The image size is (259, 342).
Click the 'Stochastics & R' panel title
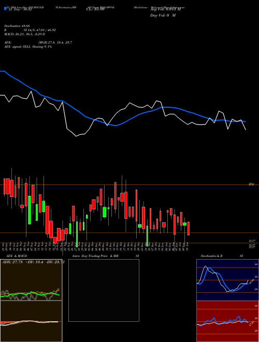(212, 256)
